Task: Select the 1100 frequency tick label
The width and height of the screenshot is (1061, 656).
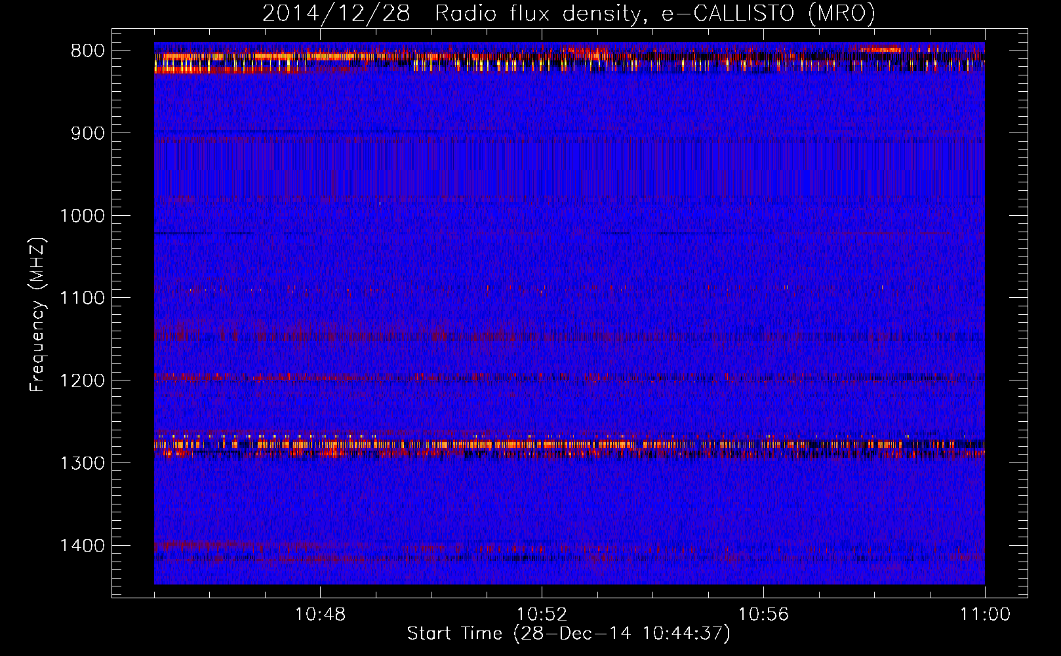Action: point(82,298)
